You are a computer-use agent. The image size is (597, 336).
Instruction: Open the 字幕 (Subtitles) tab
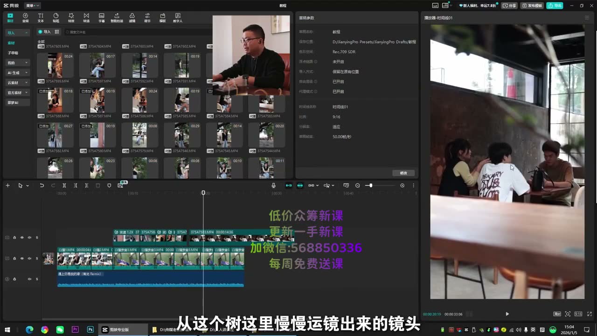[x=102, y=18]
